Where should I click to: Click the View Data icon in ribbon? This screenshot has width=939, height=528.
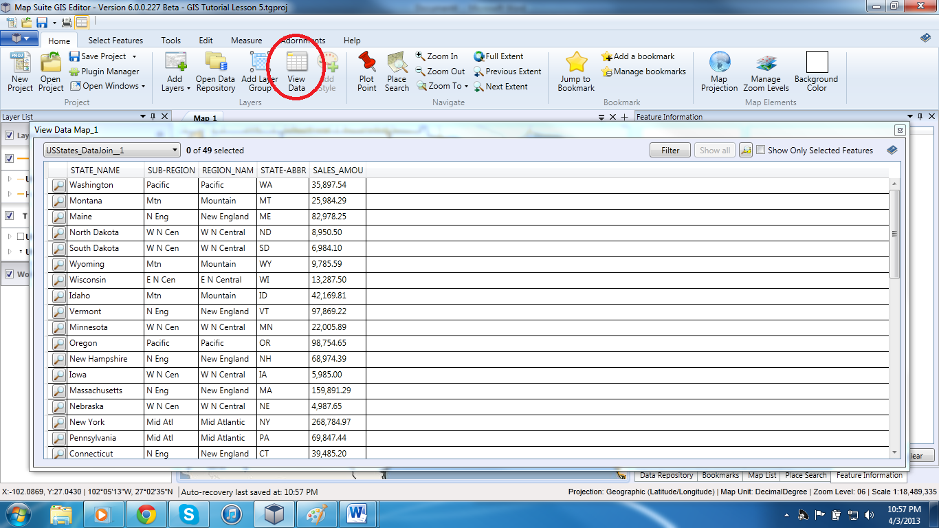point(296,63)
